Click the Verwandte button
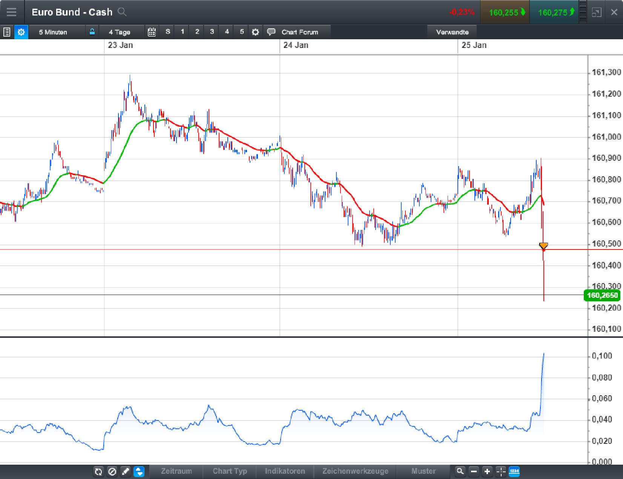This screenshot has width=623, height=479. coord(452,32)
